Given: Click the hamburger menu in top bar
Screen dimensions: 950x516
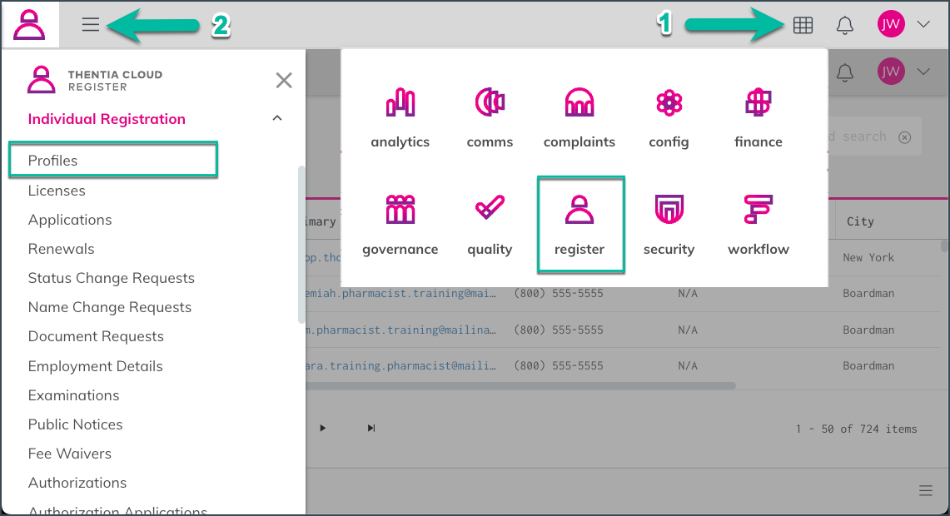Looking at the screenshot, I should point(90,24).
